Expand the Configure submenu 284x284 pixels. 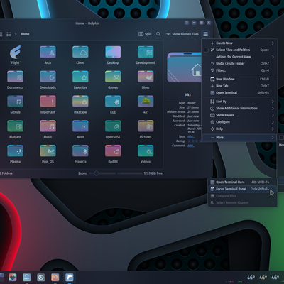coord(239,122)
